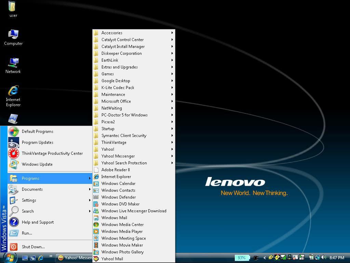Viewport: 350px width, 263px height.
Task: Click the battery percentage indicator
Action: [242, 258]
